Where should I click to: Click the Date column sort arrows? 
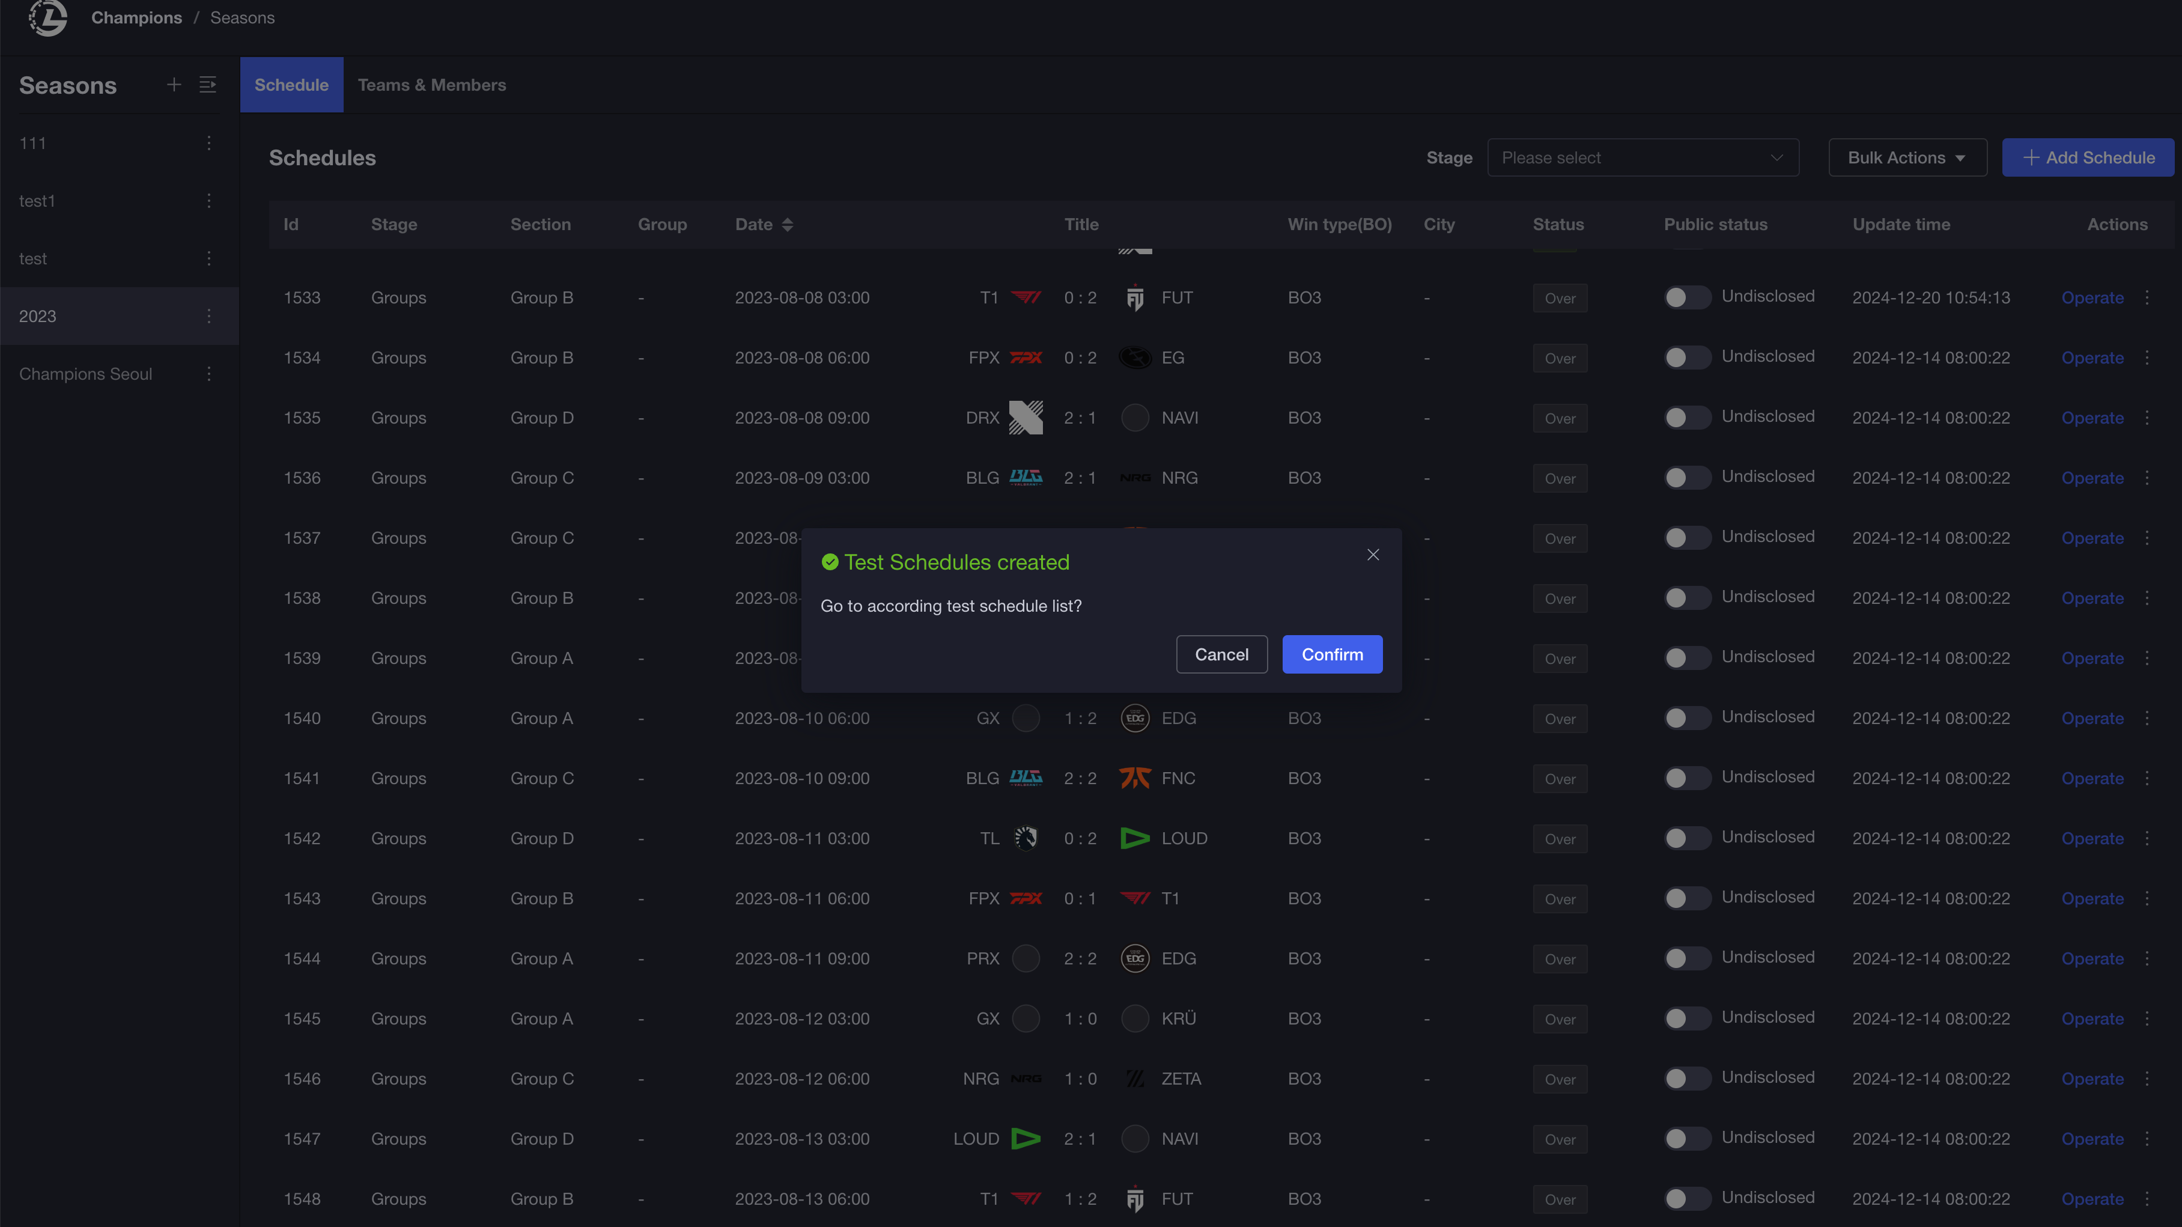(x=787, y=225)
